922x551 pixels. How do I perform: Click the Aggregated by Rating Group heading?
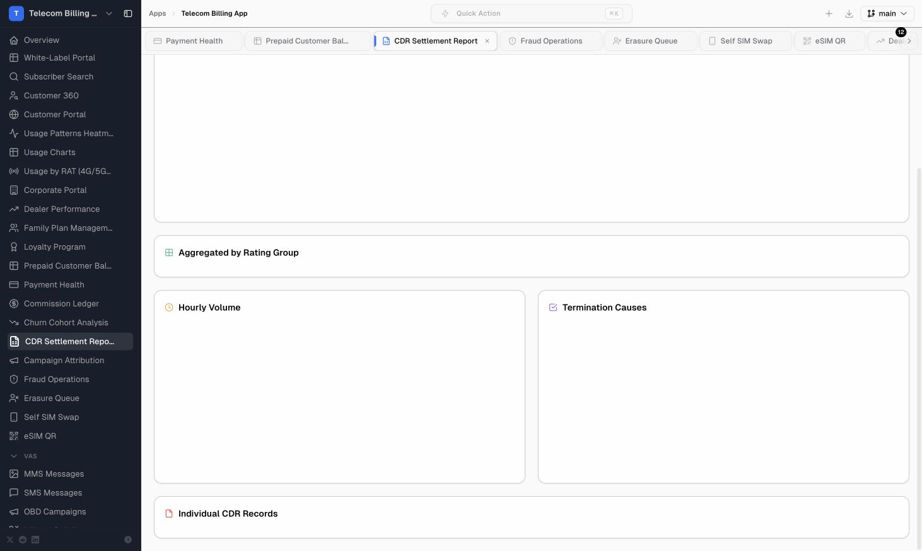tap(238, 253)
